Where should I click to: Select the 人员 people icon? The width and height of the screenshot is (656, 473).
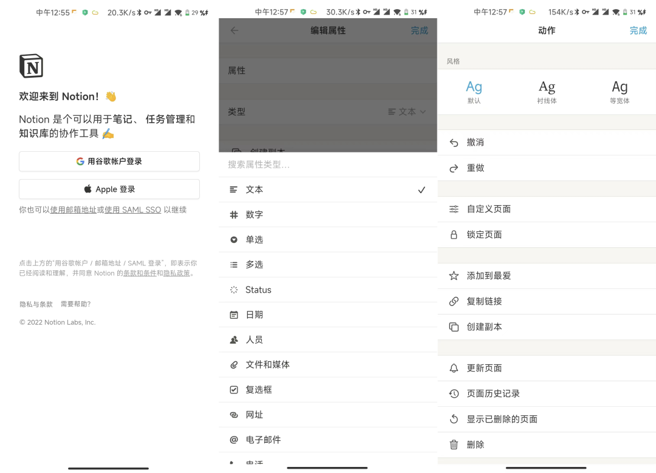tap(234, 340)
